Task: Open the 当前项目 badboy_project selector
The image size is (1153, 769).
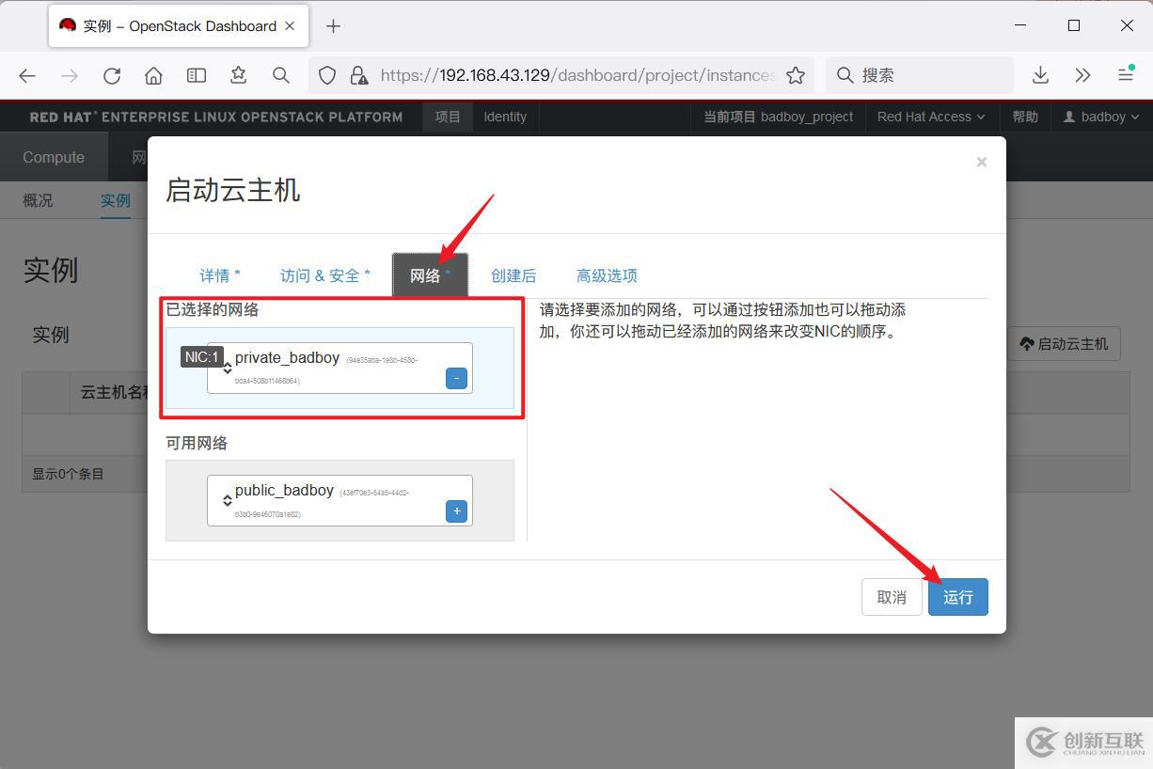Action: pos(779,117)
